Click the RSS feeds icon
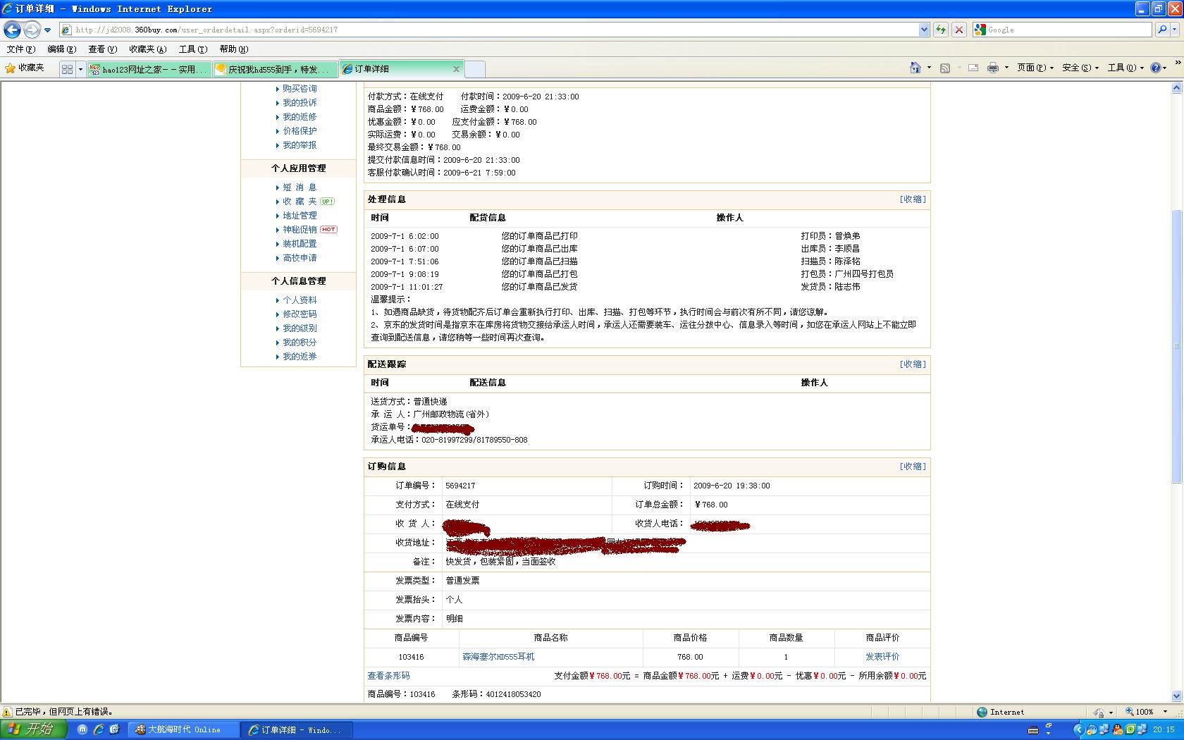The height and width of the screenshot is (740, 1184). tap(945, 68)
